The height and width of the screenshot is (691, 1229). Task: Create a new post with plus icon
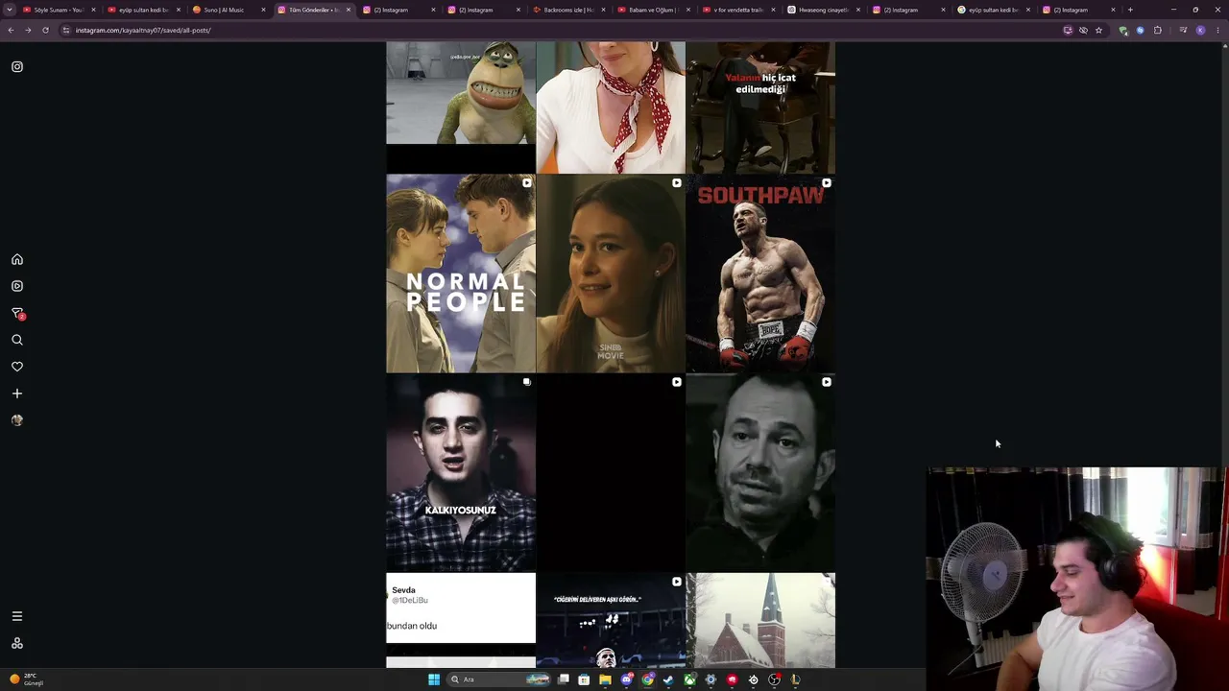pos(17,393)
